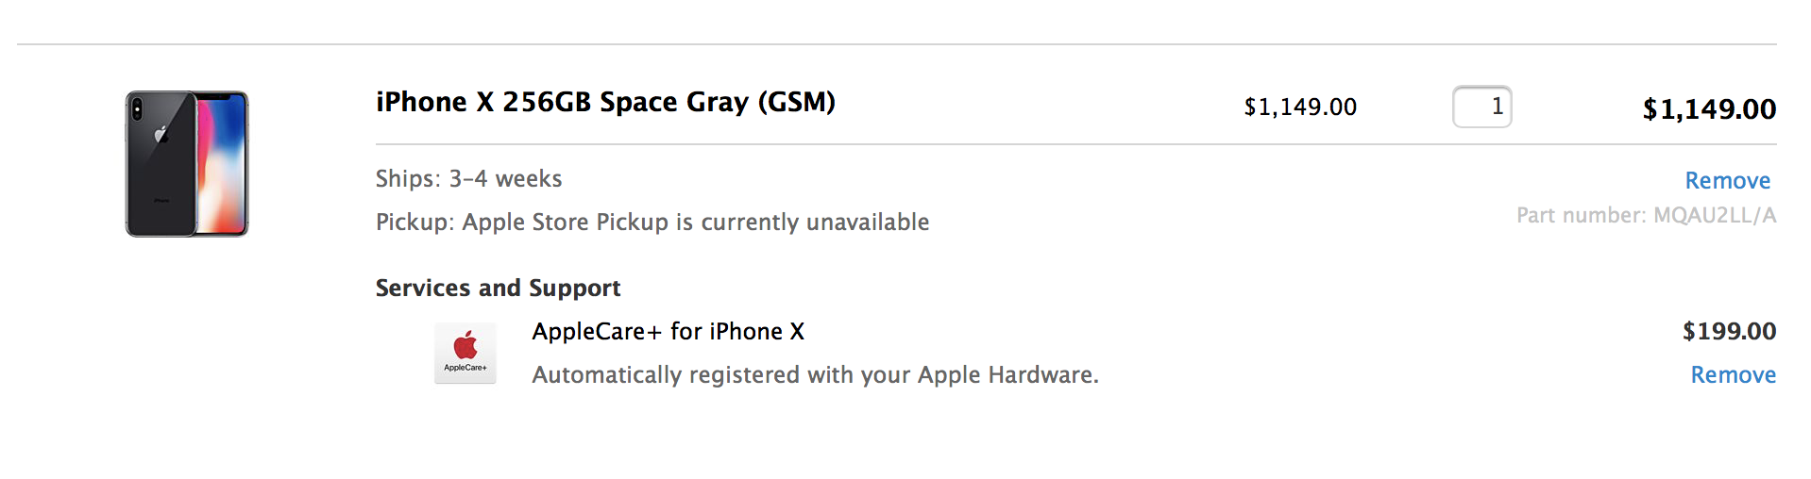
Task: Click the Ships: 3–4 weeks text
Action: pyautogui.click(x=468, y=178)
